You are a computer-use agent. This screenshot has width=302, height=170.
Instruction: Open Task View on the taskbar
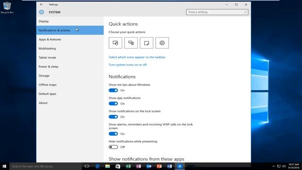click(x=87, y=166)
